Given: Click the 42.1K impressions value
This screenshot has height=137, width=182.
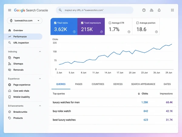Looking at the screenshot, I should (169, 111).
